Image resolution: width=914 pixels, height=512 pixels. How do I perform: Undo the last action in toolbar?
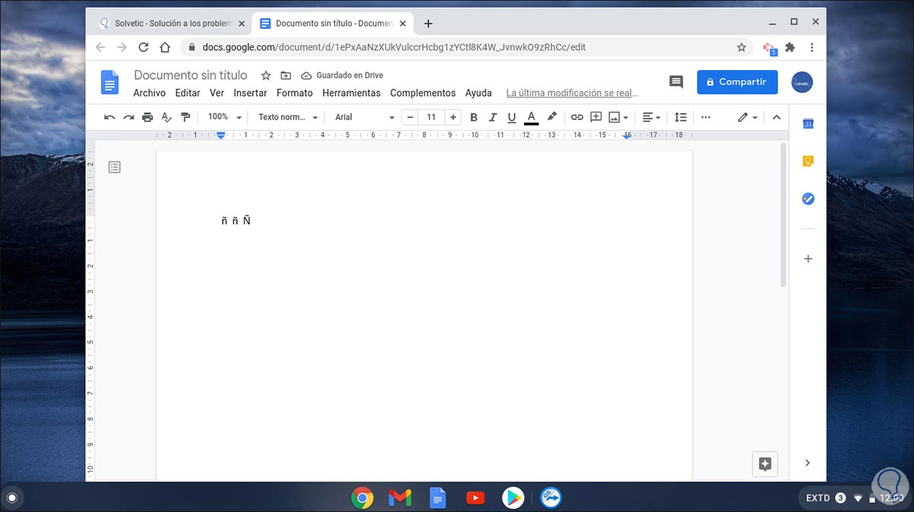[x=110, y=117]
